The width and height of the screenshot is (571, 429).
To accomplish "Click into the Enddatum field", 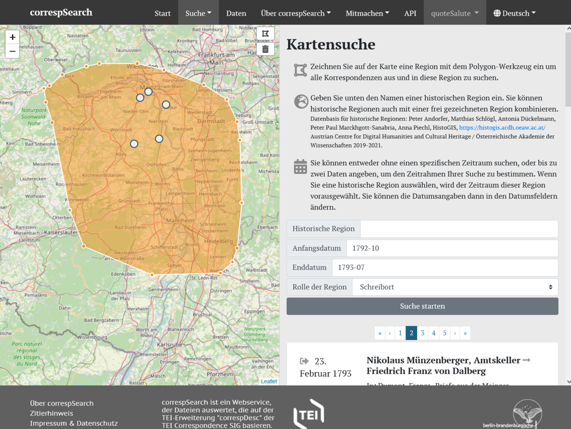I will pyautogui.click(x=445, y=267).
